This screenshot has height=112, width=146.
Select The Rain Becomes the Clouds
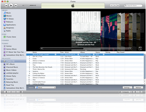pos(85,67)
